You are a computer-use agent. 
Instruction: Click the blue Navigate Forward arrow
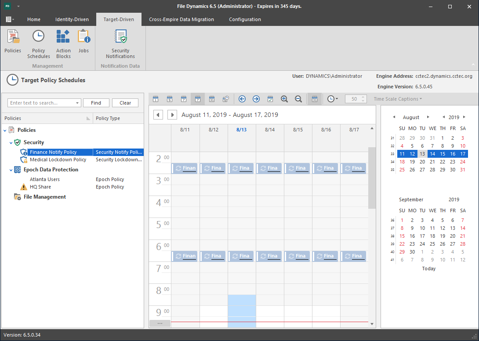(256, 99)
